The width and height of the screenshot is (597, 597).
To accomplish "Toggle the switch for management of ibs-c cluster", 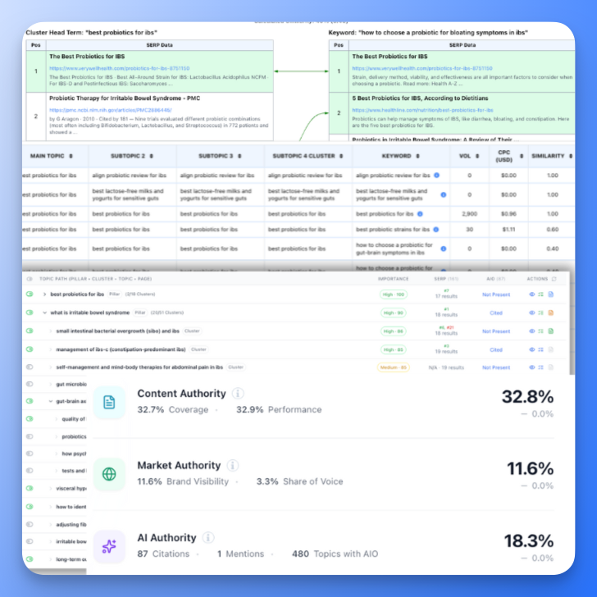I will (x=30, y=349).
